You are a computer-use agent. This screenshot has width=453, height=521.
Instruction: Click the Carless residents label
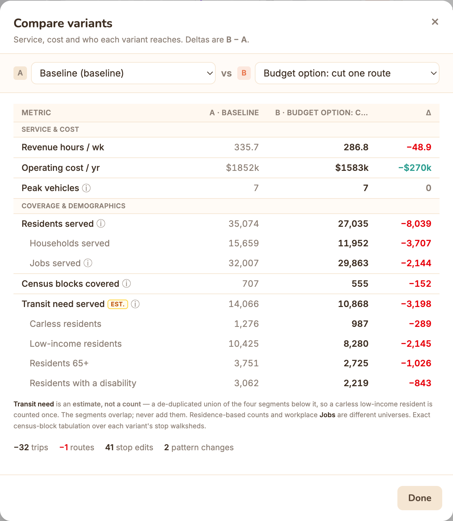click(x=65, y=324)
